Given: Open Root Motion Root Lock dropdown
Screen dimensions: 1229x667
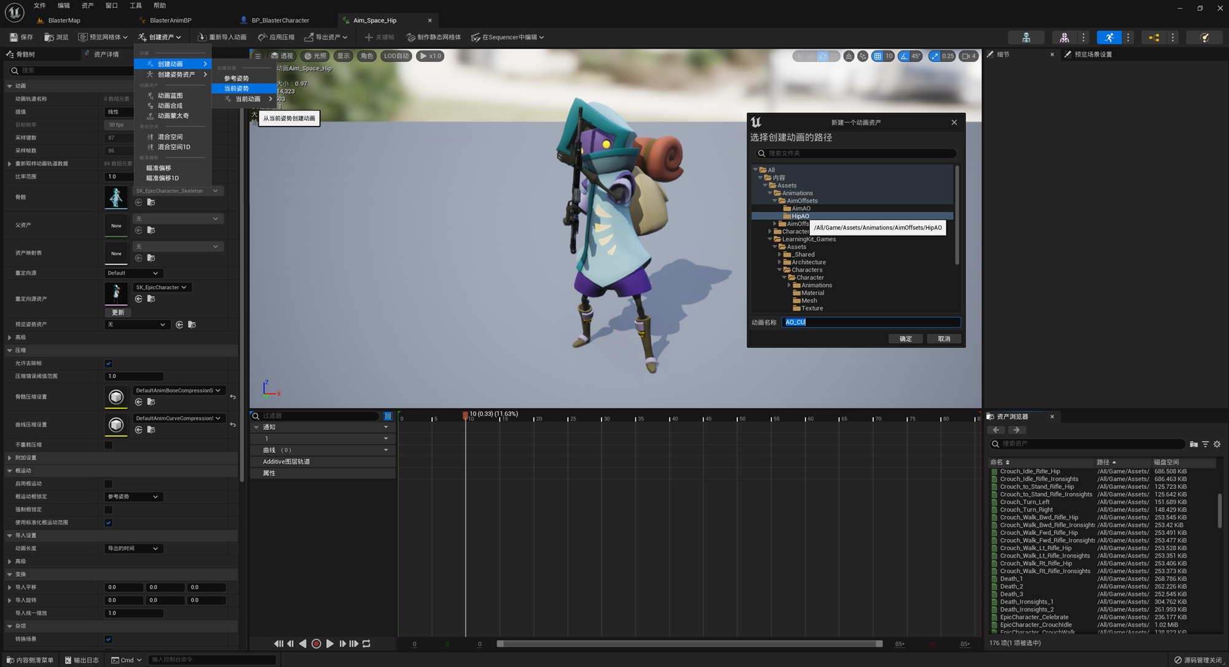Looking at the screenshot, I should (x=133, y=497).
